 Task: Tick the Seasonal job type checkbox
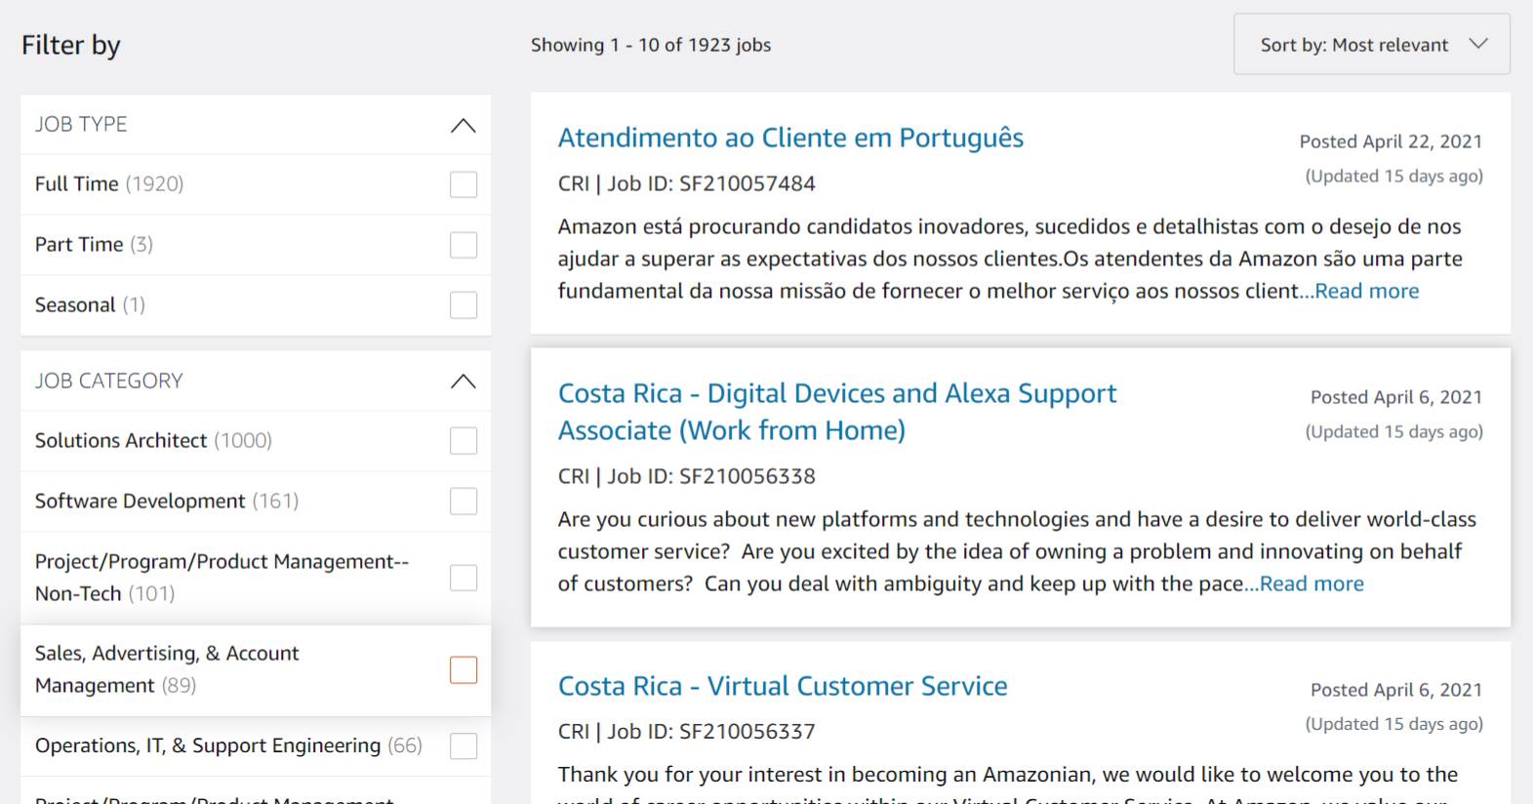click(464, 305)
